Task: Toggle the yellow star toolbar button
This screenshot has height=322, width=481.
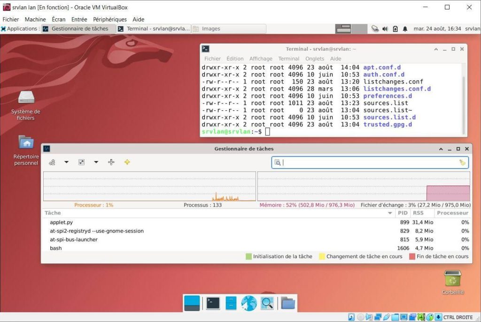Action: [127, 162]
